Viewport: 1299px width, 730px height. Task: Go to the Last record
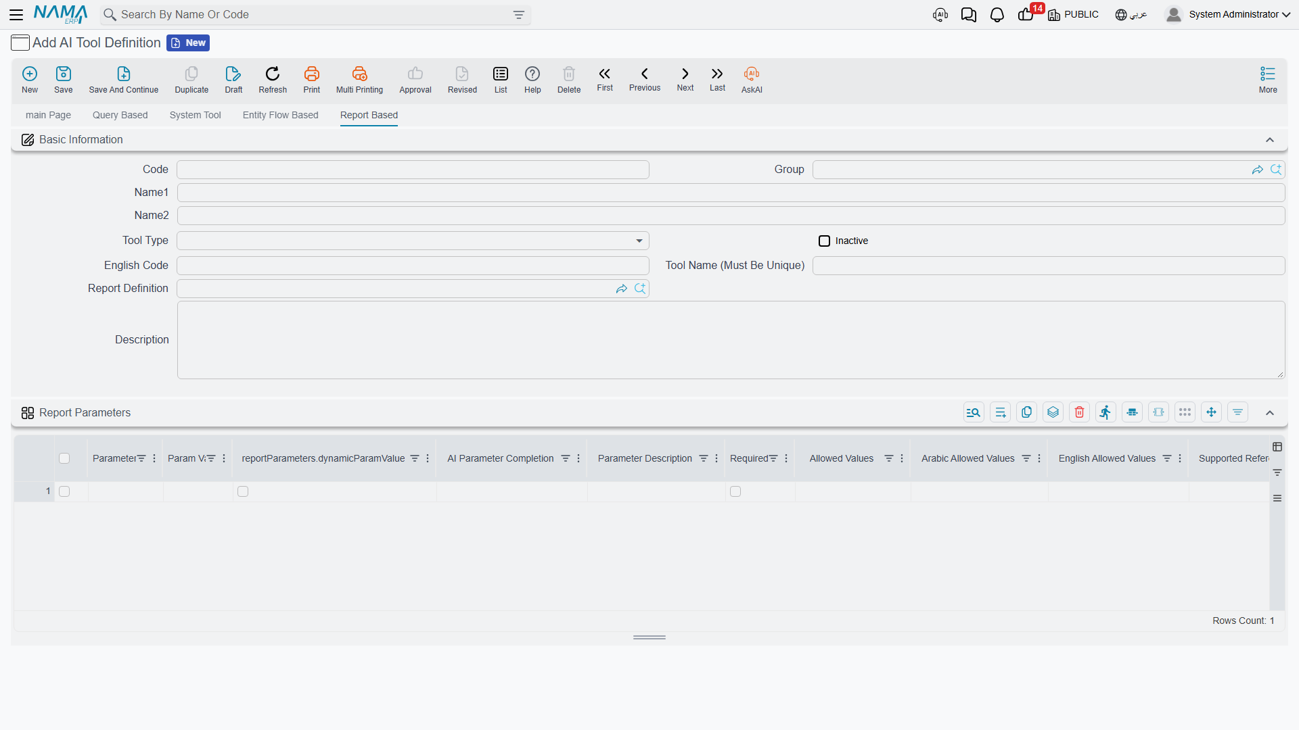tap(717, 79)
